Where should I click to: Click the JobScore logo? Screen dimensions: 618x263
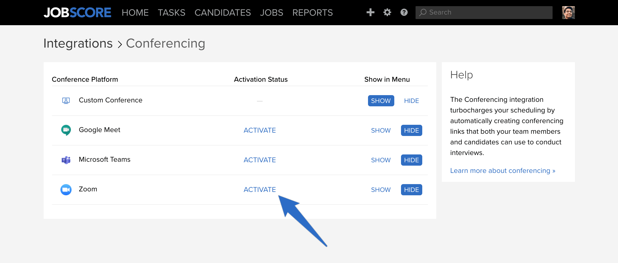(x=77, y=13)
